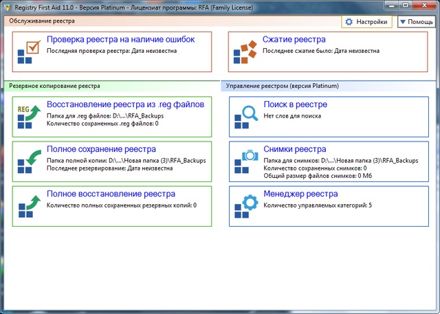This screenshot has width=440, height=314.
Task: Click the registry manager gear icon
Action: [x=245, y=203]
